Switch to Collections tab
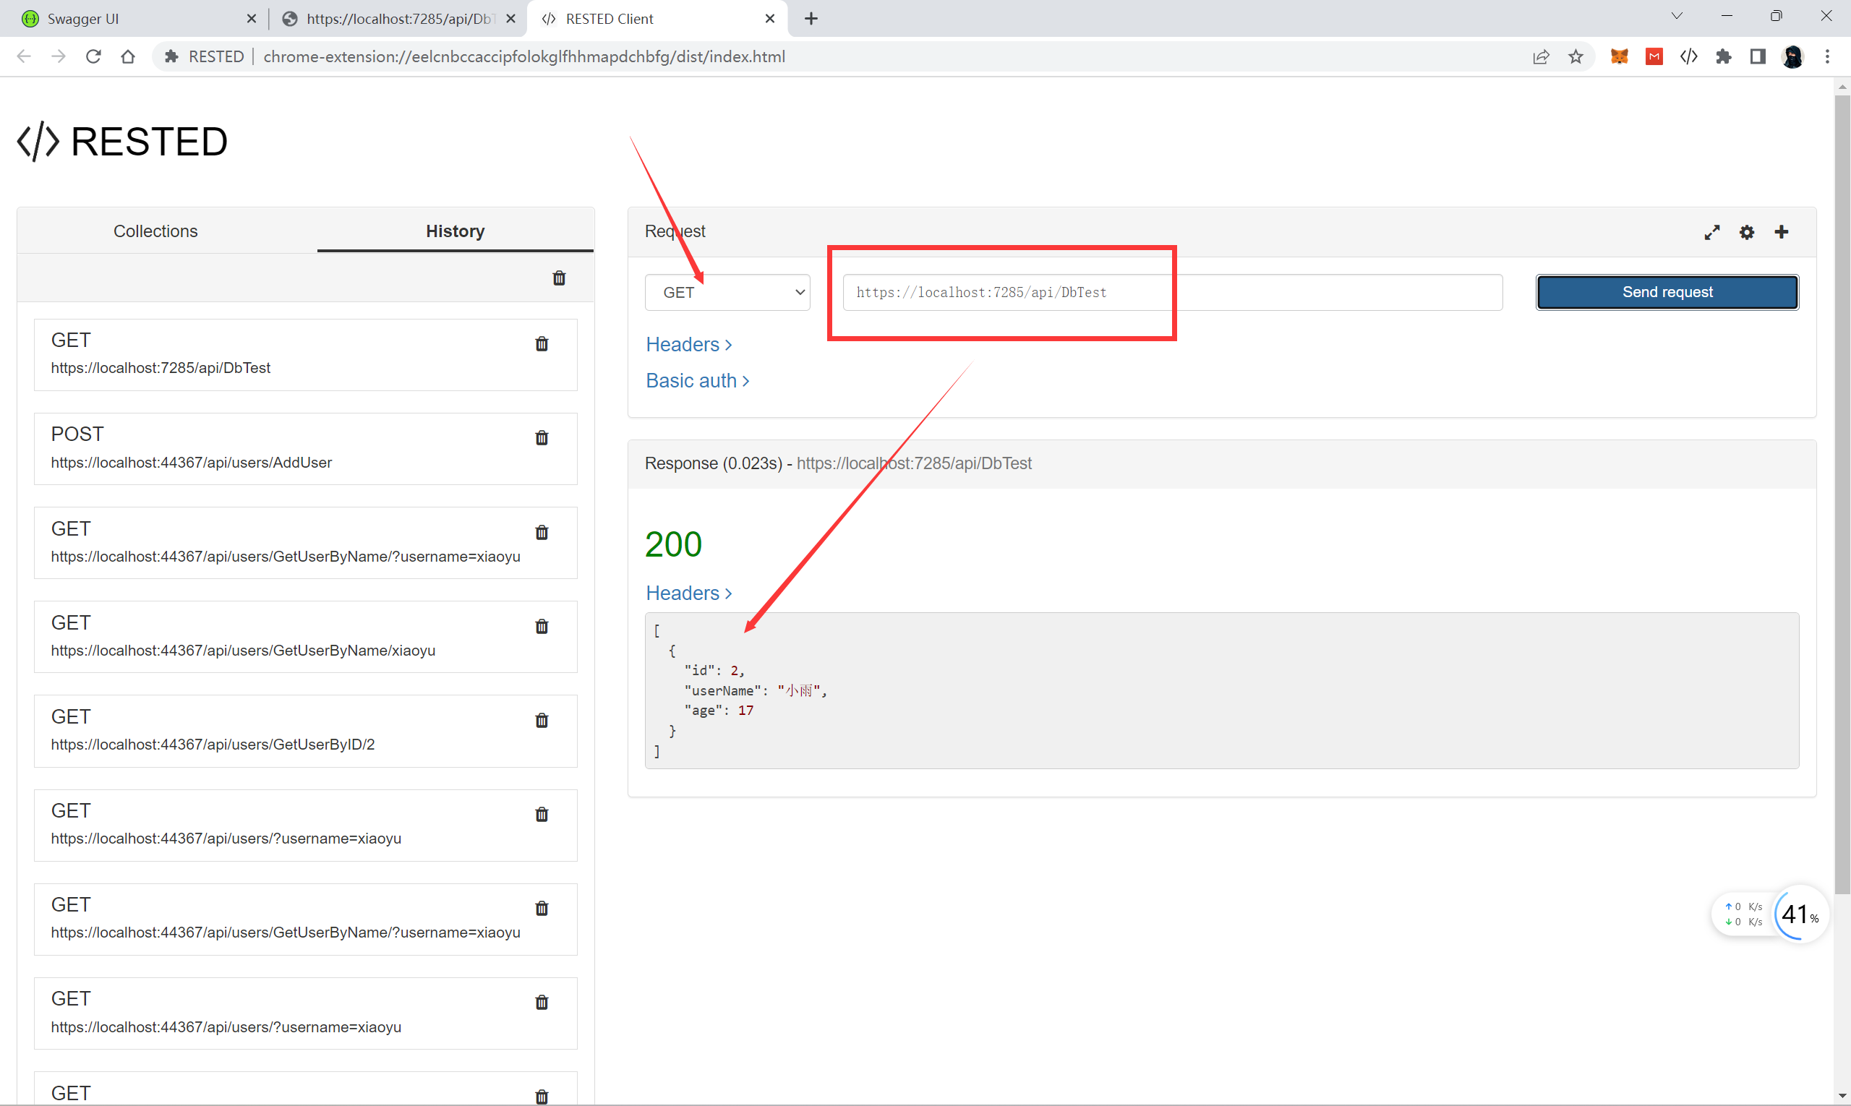This screenshot has width=1851, height=1106. tap(155, 231)
